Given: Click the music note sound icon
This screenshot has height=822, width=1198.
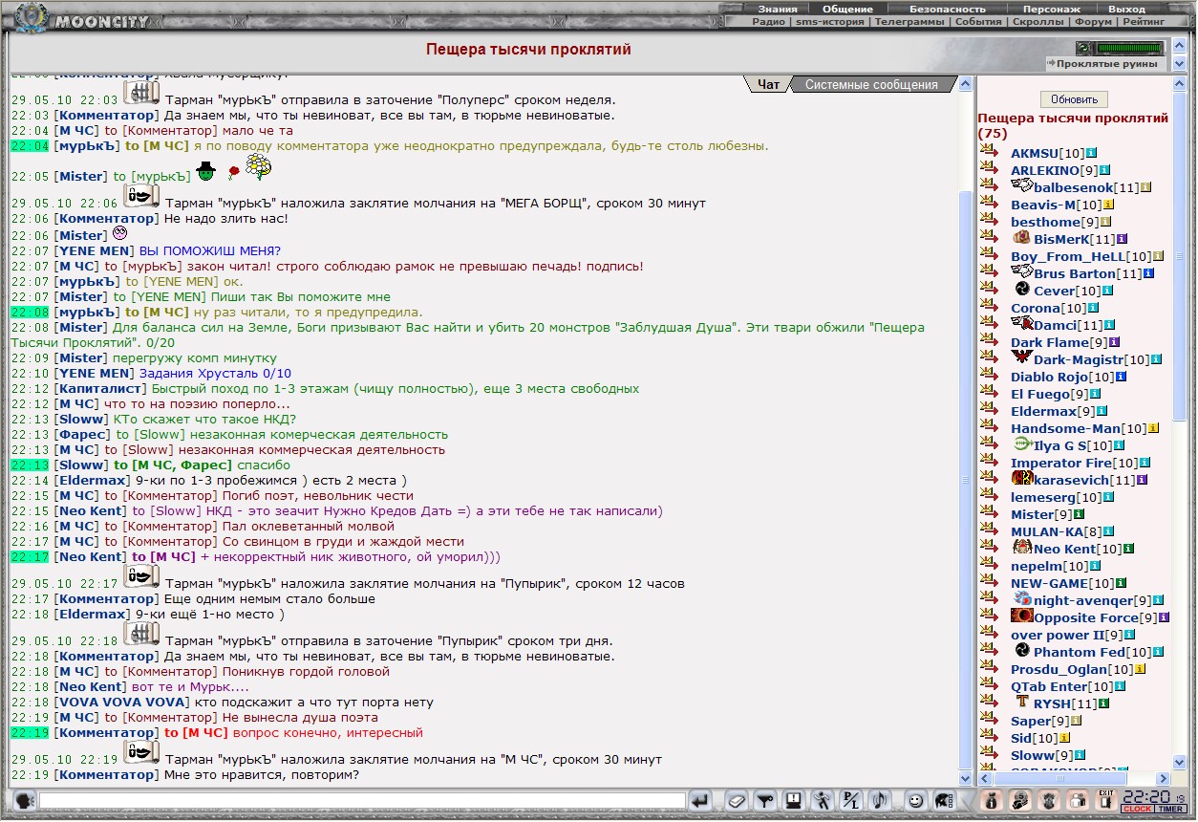Looking at the screenshot, I should 880,801.
